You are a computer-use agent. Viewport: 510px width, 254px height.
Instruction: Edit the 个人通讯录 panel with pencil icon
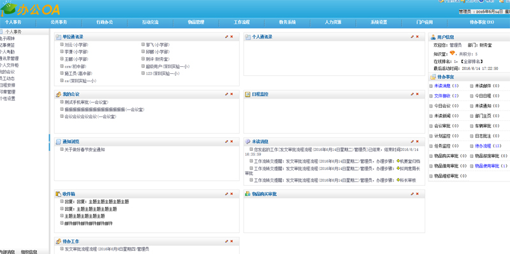click(412, 37)
